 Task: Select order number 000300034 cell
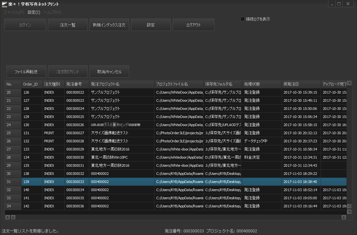(77, 190)
